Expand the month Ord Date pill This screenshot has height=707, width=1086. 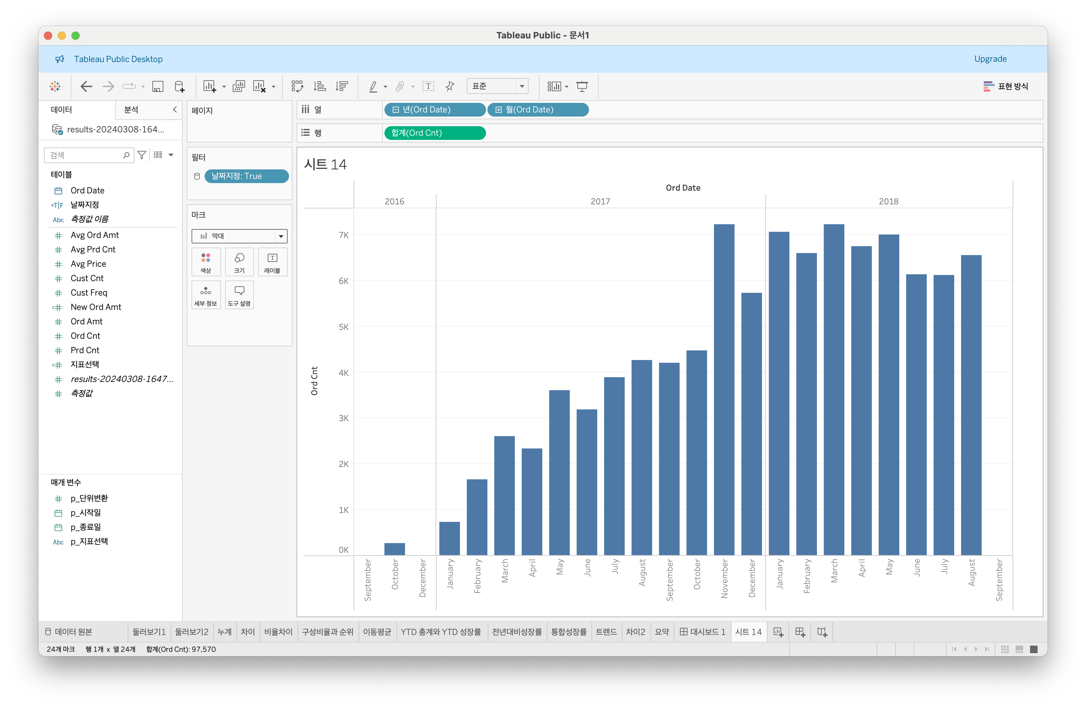499,110
